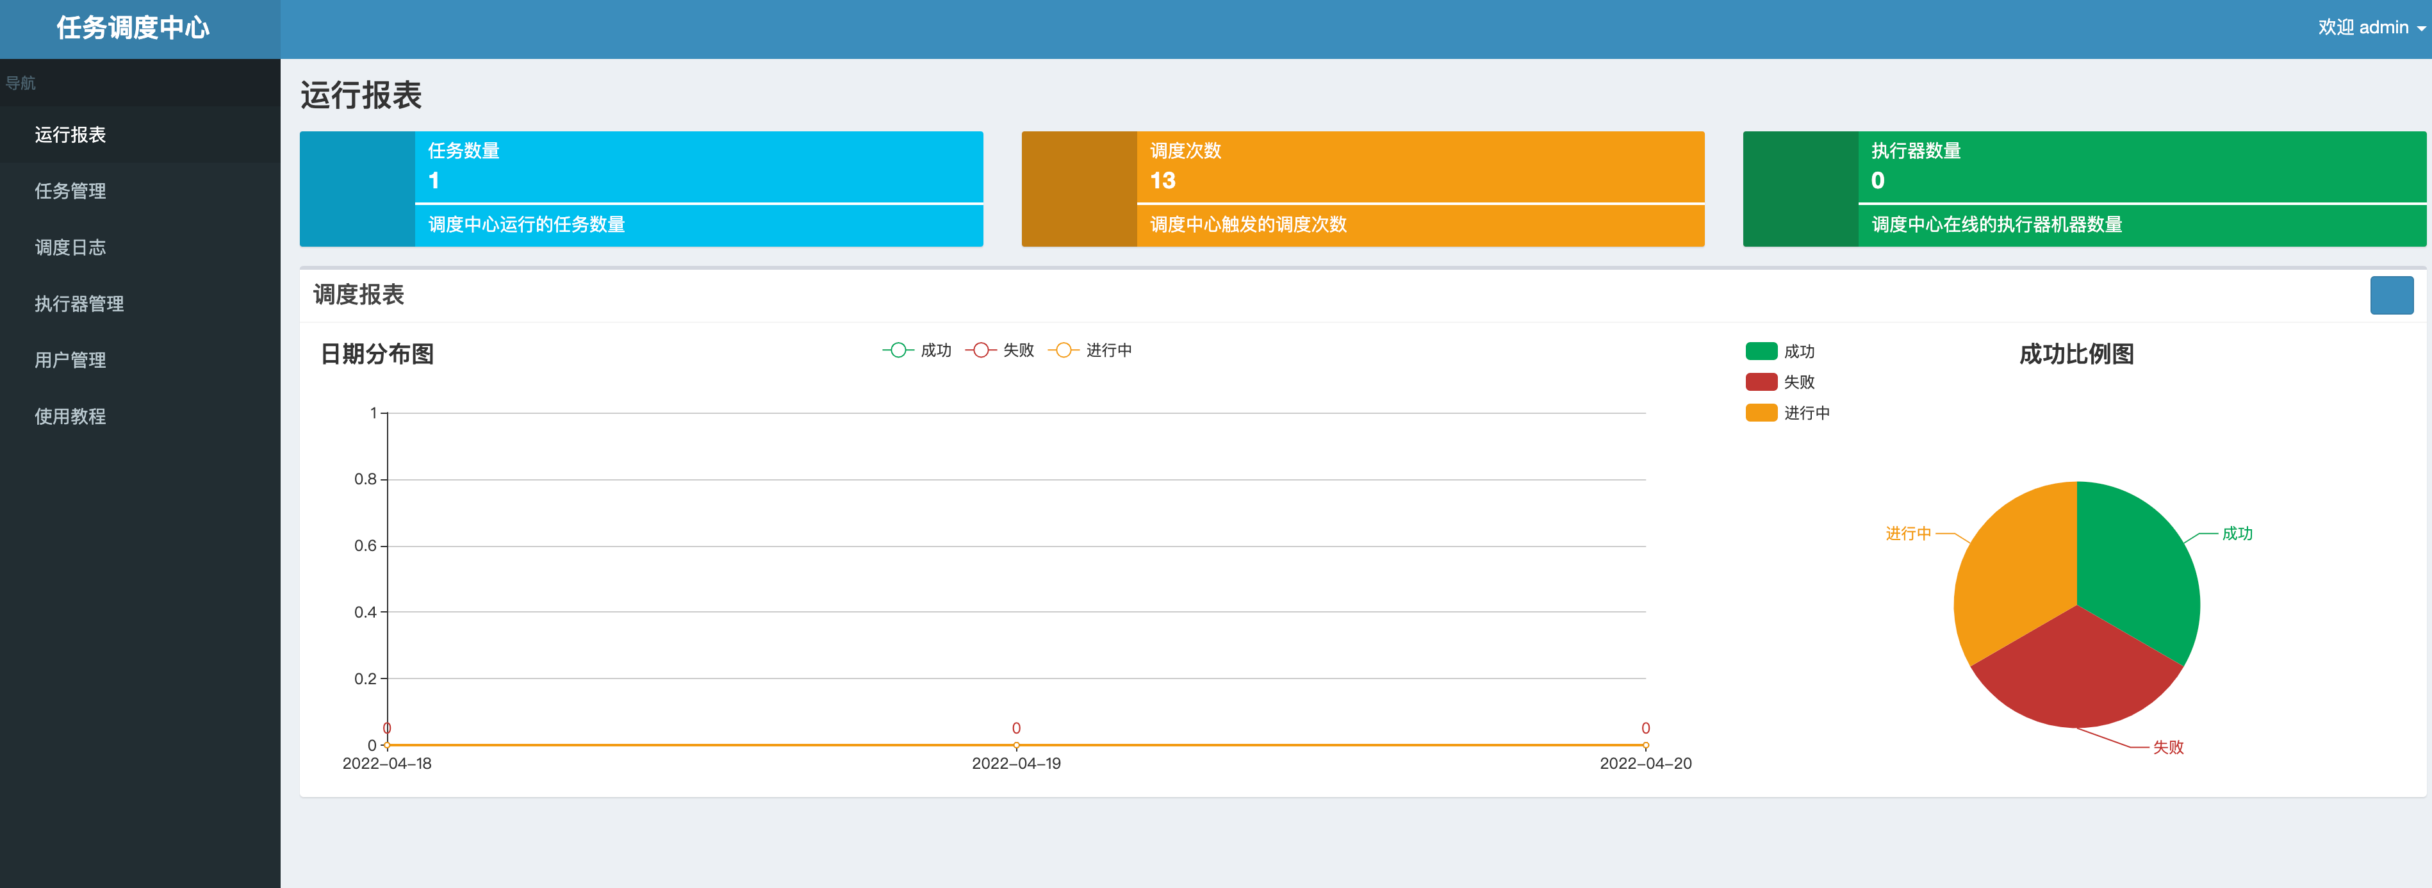Click the 调度次数 info card icon area
This screenshot has height=888, width=2432.
pos(1079,189)
